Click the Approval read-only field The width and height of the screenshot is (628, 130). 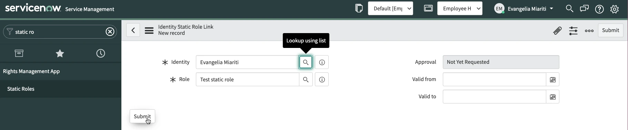pyautogui.click(x=501, y=62)
